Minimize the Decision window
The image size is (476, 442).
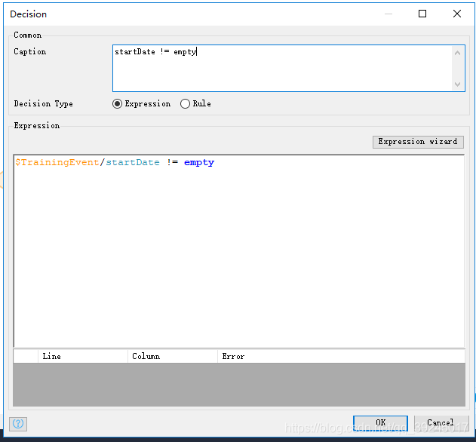pos(388,14)
